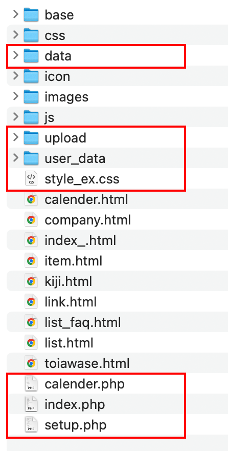Image resolution: width=228 pixels, height=451 pixels.
Task: Select the kiji.html file name
Action: click(x=69, y=281)
